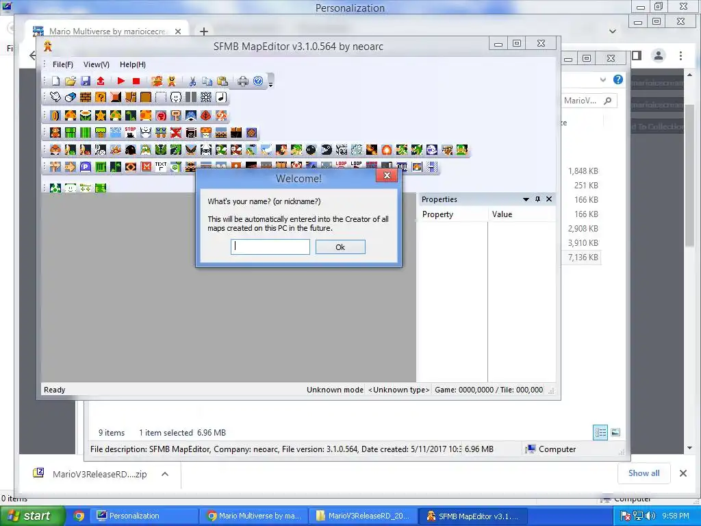Save the map with the floppy disk icon

86,81
